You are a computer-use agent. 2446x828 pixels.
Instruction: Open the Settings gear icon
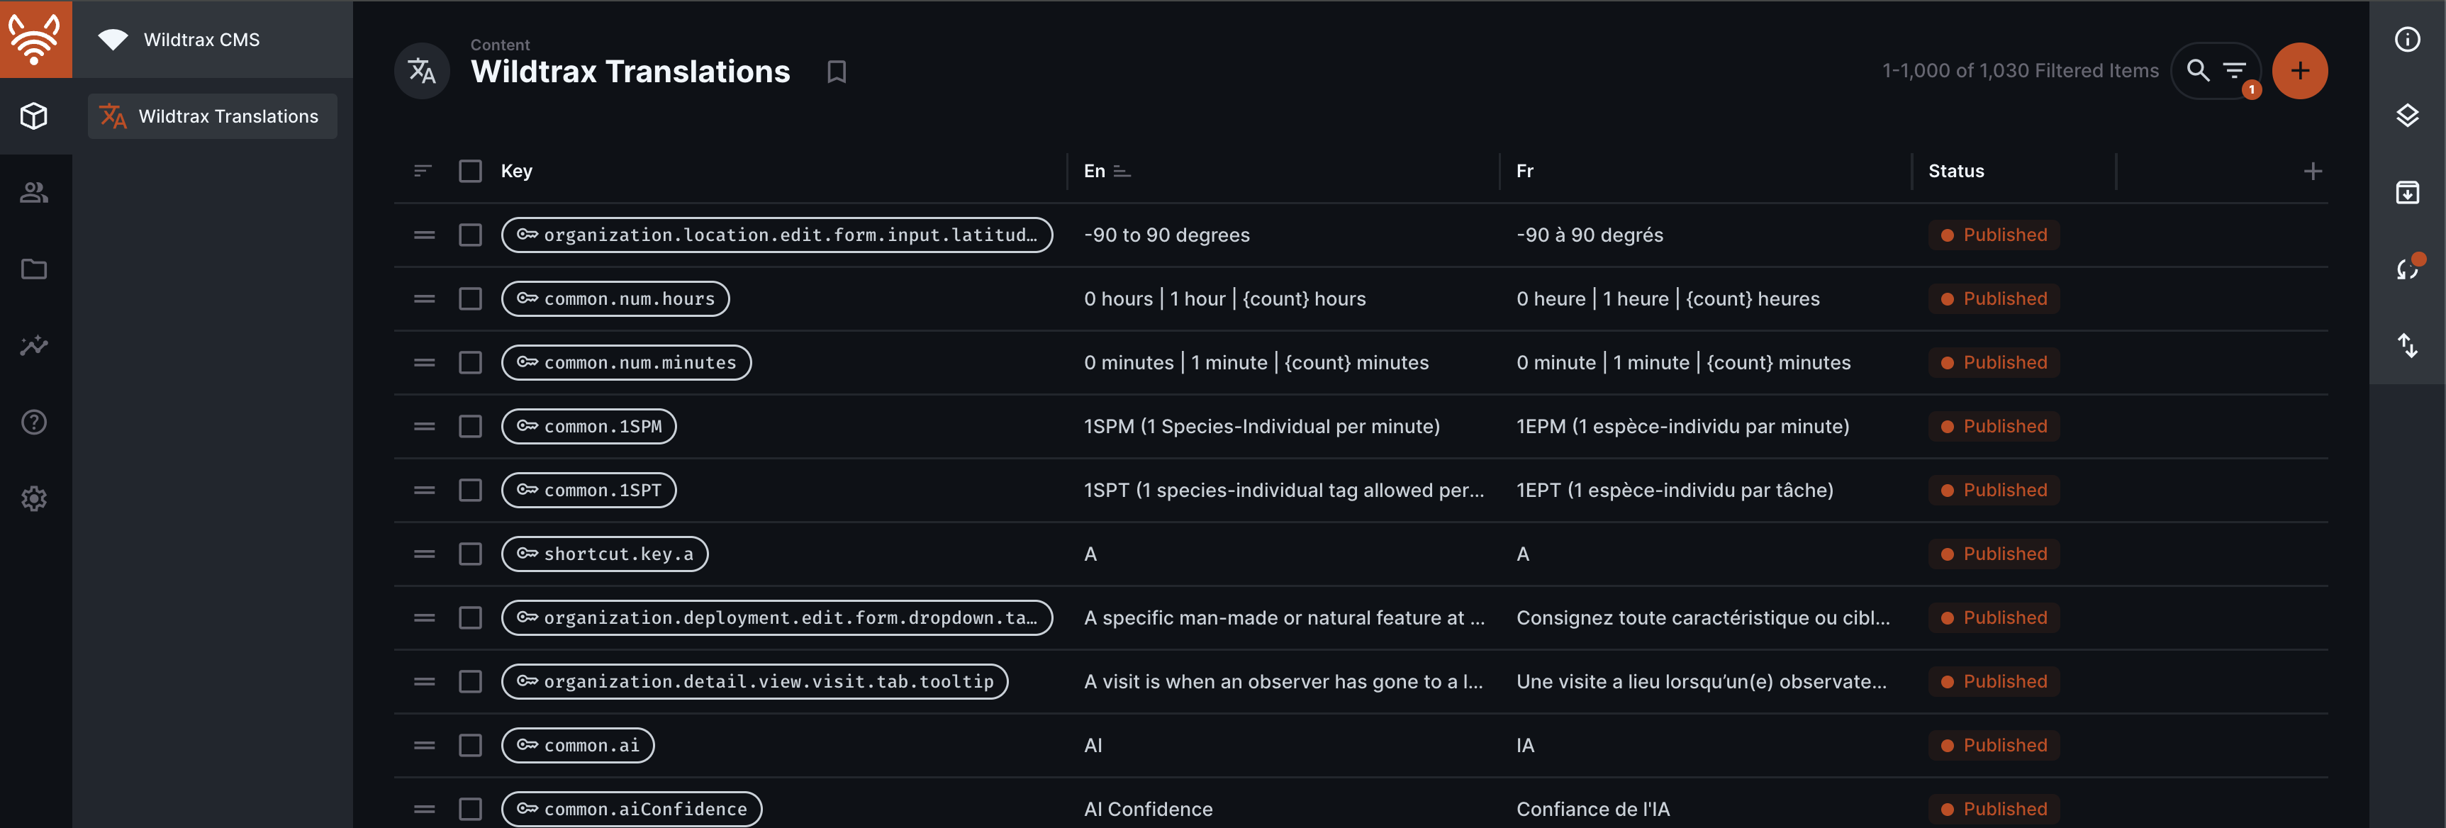click(34, 498)
